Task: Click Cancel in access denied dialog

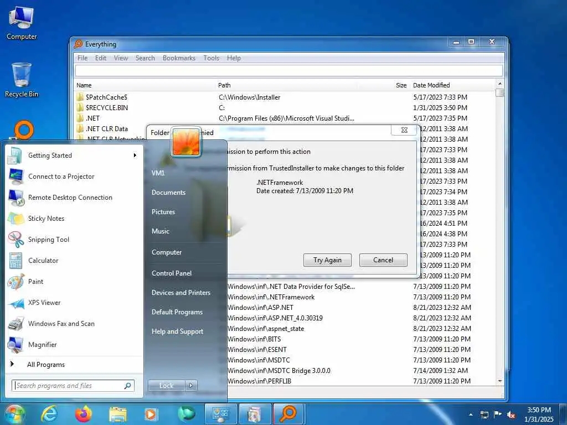Action: pyautogui.click(x=383, y=260)
